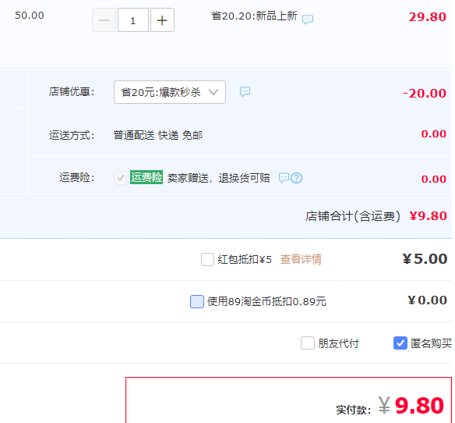This screenshot has width=455, height=423.
Task: Toggle the 运费险 seller-gifted checkbox
Action: 120,178
